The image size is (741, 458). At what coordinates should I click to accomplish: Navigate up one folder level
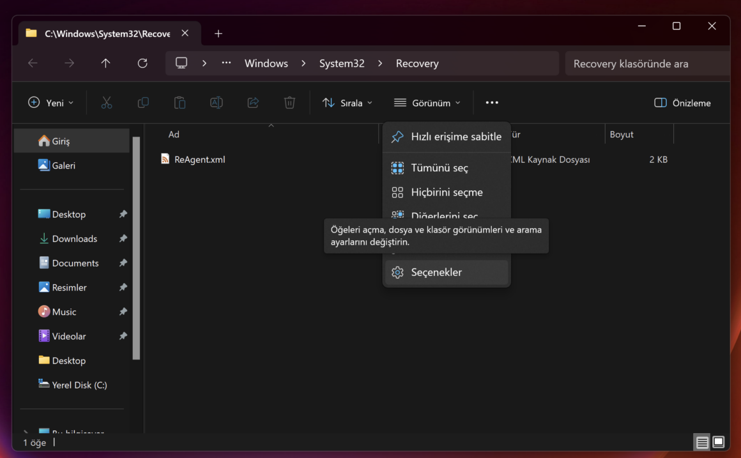105,63
